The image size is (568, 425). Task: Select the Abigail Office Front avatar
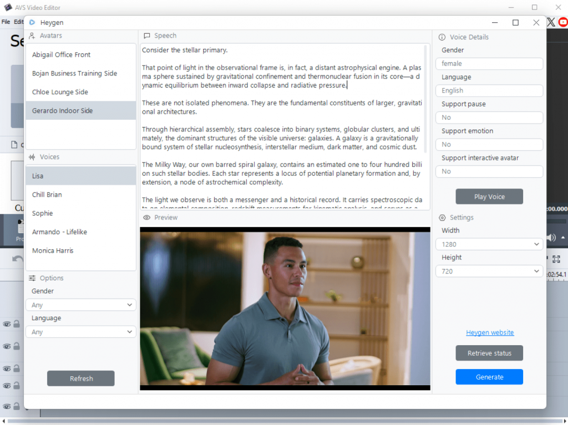click(x=81, y=55)
